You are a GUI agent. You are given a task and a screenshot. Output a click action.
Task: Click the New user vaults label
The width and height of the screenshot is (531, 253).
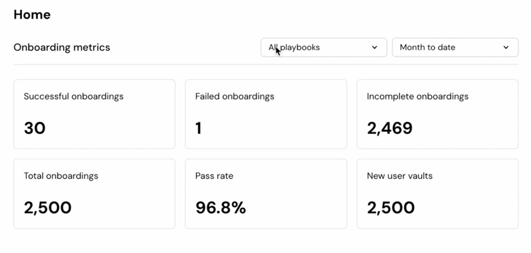(400, 176)
